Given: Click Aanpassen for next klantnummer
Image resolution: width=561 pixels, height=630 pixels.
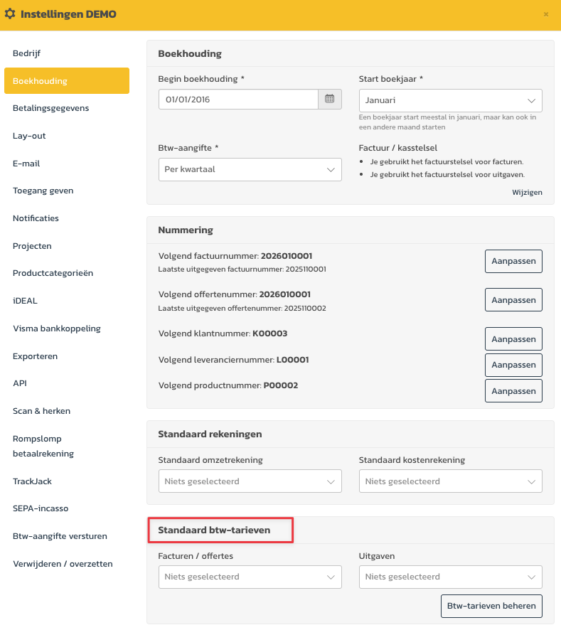Looking at the screenshot, I should (513, 338).
